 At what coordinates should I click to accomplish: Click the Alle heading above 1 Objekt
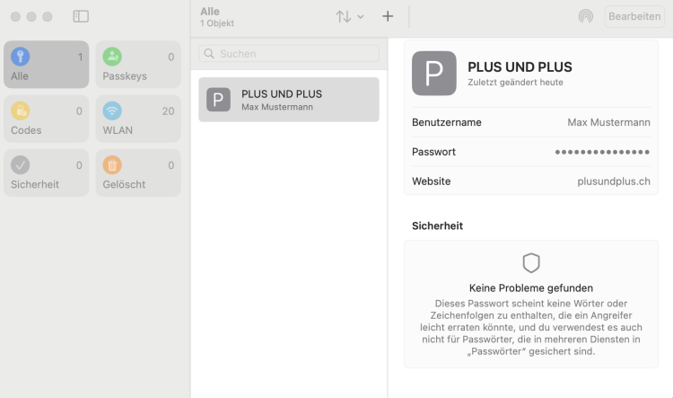click(210, 12)
